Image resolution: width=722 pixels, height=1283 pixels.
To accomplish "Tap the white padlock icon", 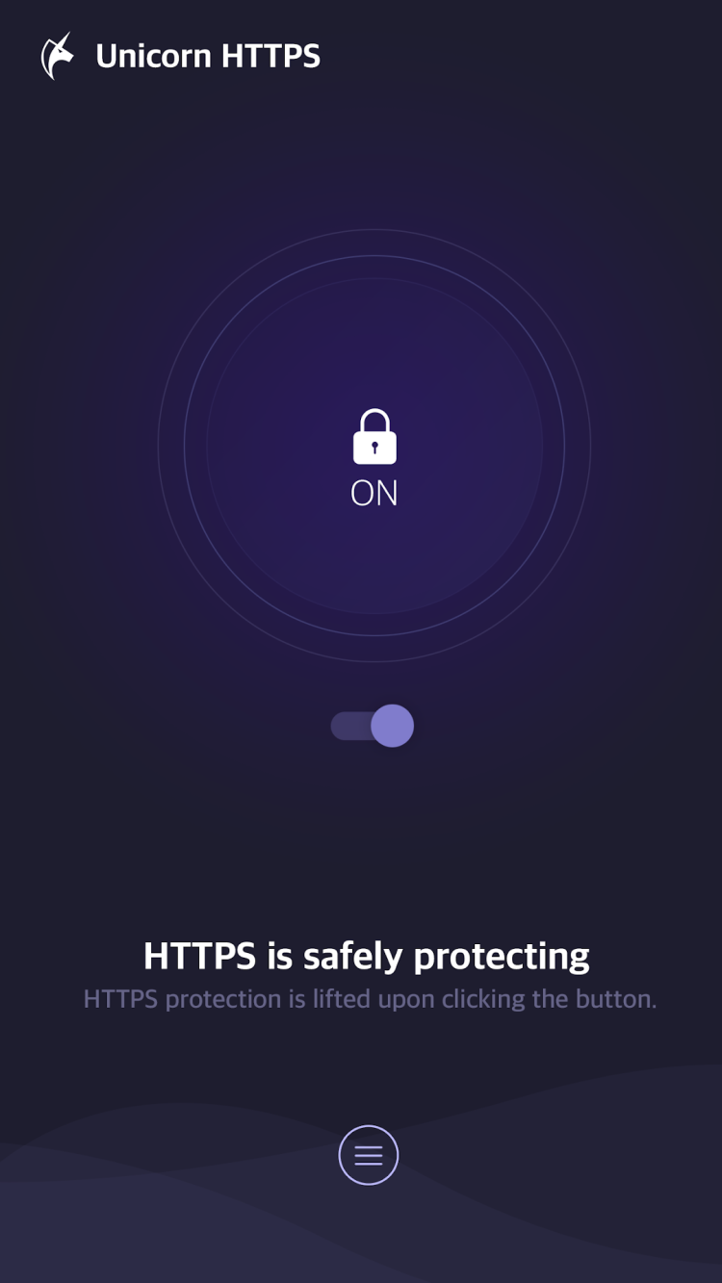I will tap(374, 436).
